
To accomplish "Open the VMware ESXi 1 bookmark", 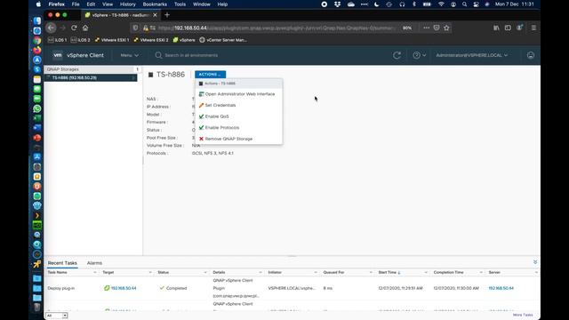I will pos(112,40).
